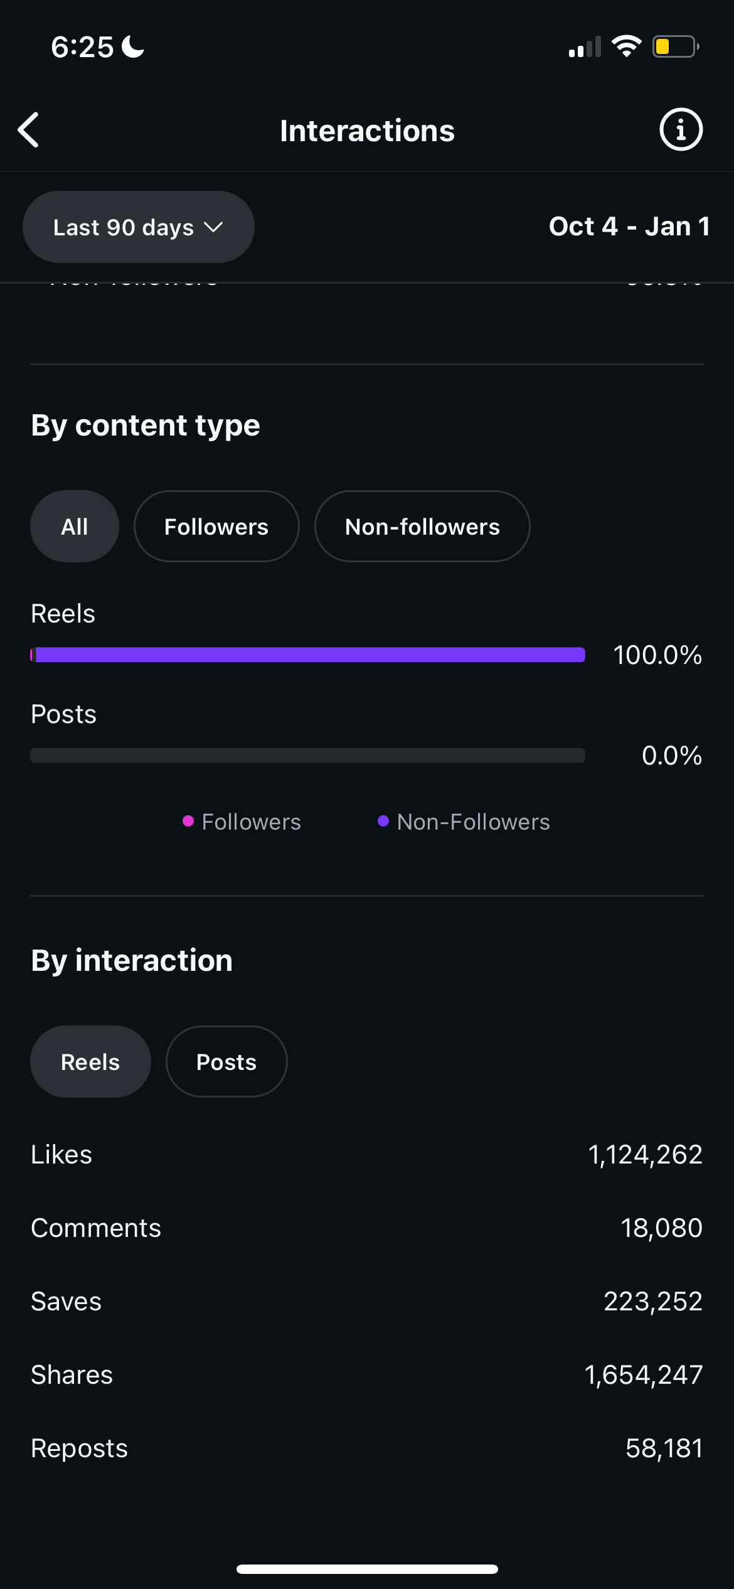The image size is (734, 1589).
Task: Switch to the Reels interaction tab
Action: 90,1062
